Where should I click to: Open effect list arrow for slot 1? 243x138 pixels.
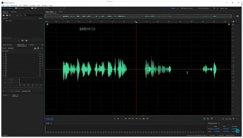(x=40, y=54)
